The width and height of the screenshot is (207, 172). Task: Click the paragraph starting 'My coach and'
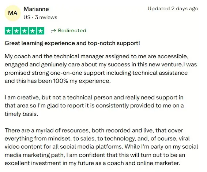pos(101,69)
